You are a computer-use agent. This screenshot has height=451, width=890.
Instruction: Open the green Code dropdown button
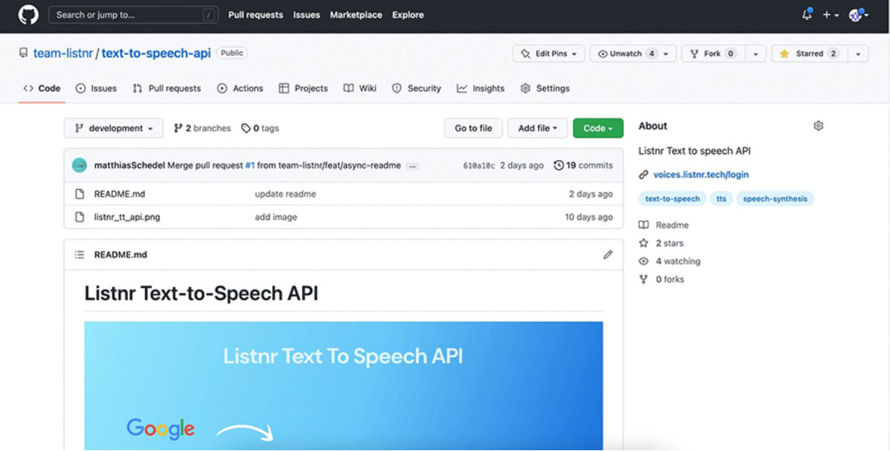pos(598,128)
